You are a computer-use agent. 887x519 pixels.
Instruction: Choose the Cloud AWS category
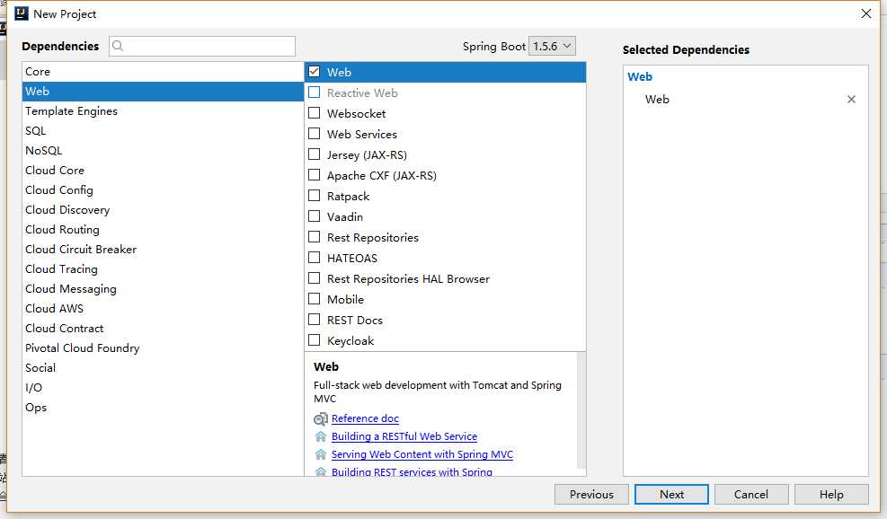click(163, 309)
